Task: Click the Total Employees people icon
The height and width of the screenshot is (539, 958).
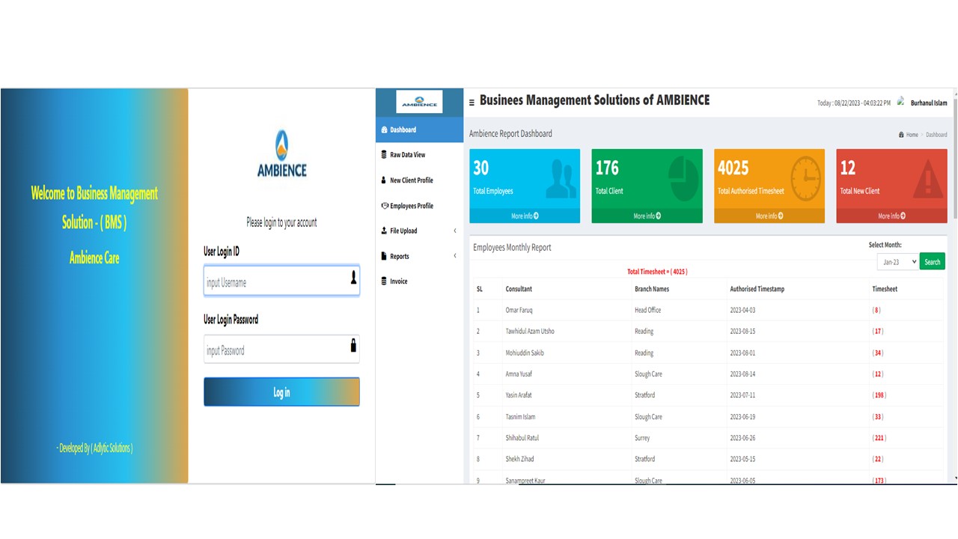Action: click(x=561, y=179)
